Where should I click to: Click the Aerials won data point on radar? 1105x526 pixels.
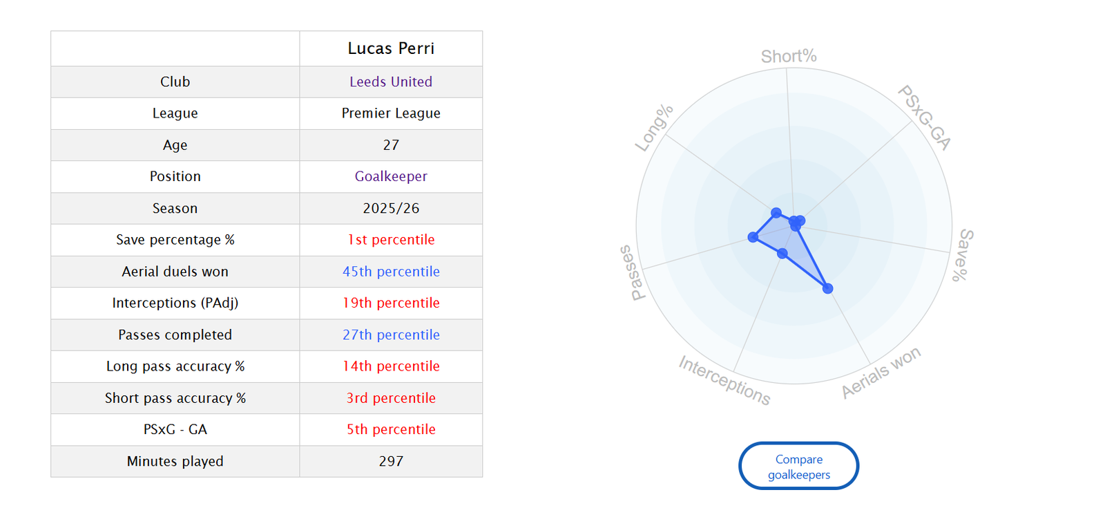(x=827, y=288)
